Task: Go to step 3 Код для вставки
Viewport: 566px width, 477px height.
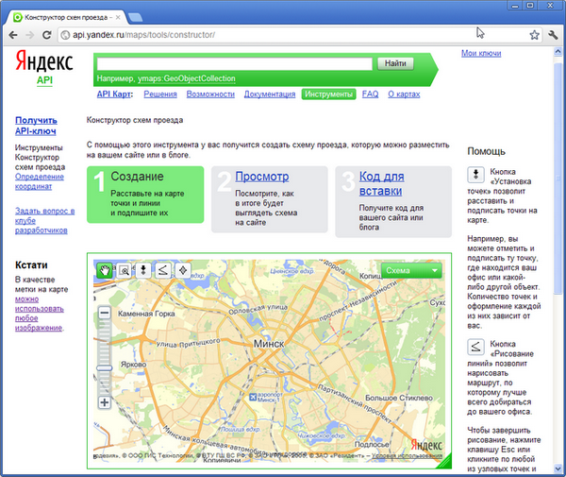Action: tap(381, 183)
